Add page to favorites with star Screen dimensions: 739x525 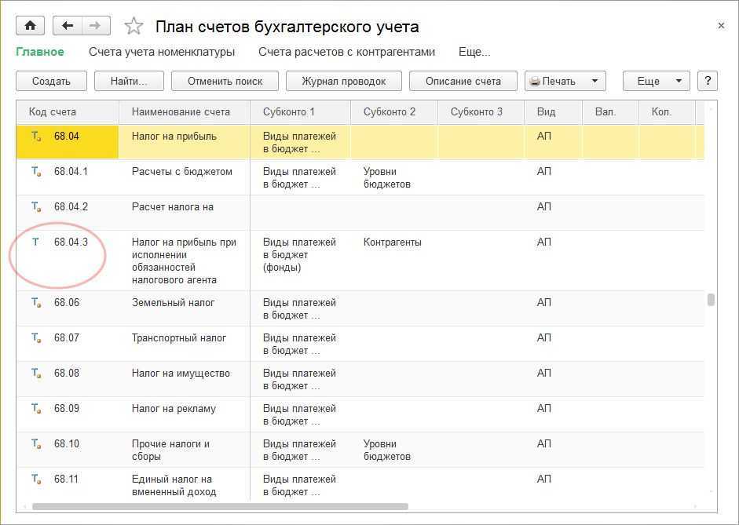click(134, 27)
